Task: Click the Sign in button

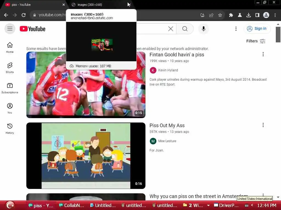Action: coord(257,28)
